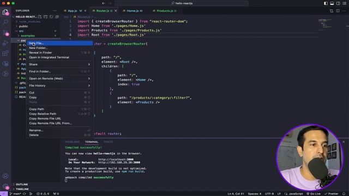Screen dimensions: 349x196
Task: Choose Copy Relative Path
Action: [x=59, y=114]
